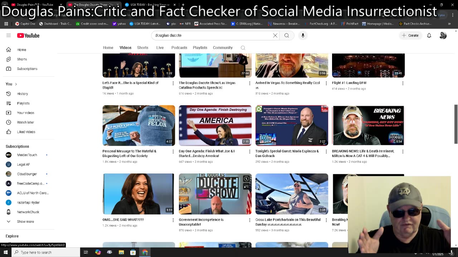
Task: Open the channel Live tab
Action: (x=160, y=47)
